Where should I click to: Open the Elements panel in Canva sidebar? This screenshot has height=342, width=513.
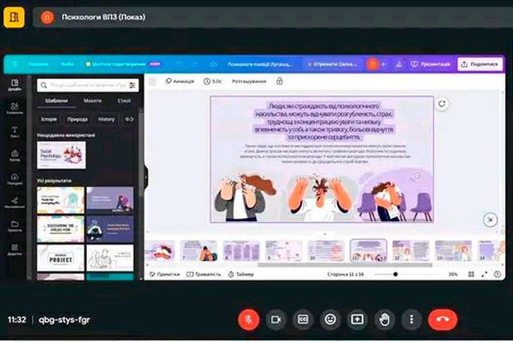click(x=15, y=108)
